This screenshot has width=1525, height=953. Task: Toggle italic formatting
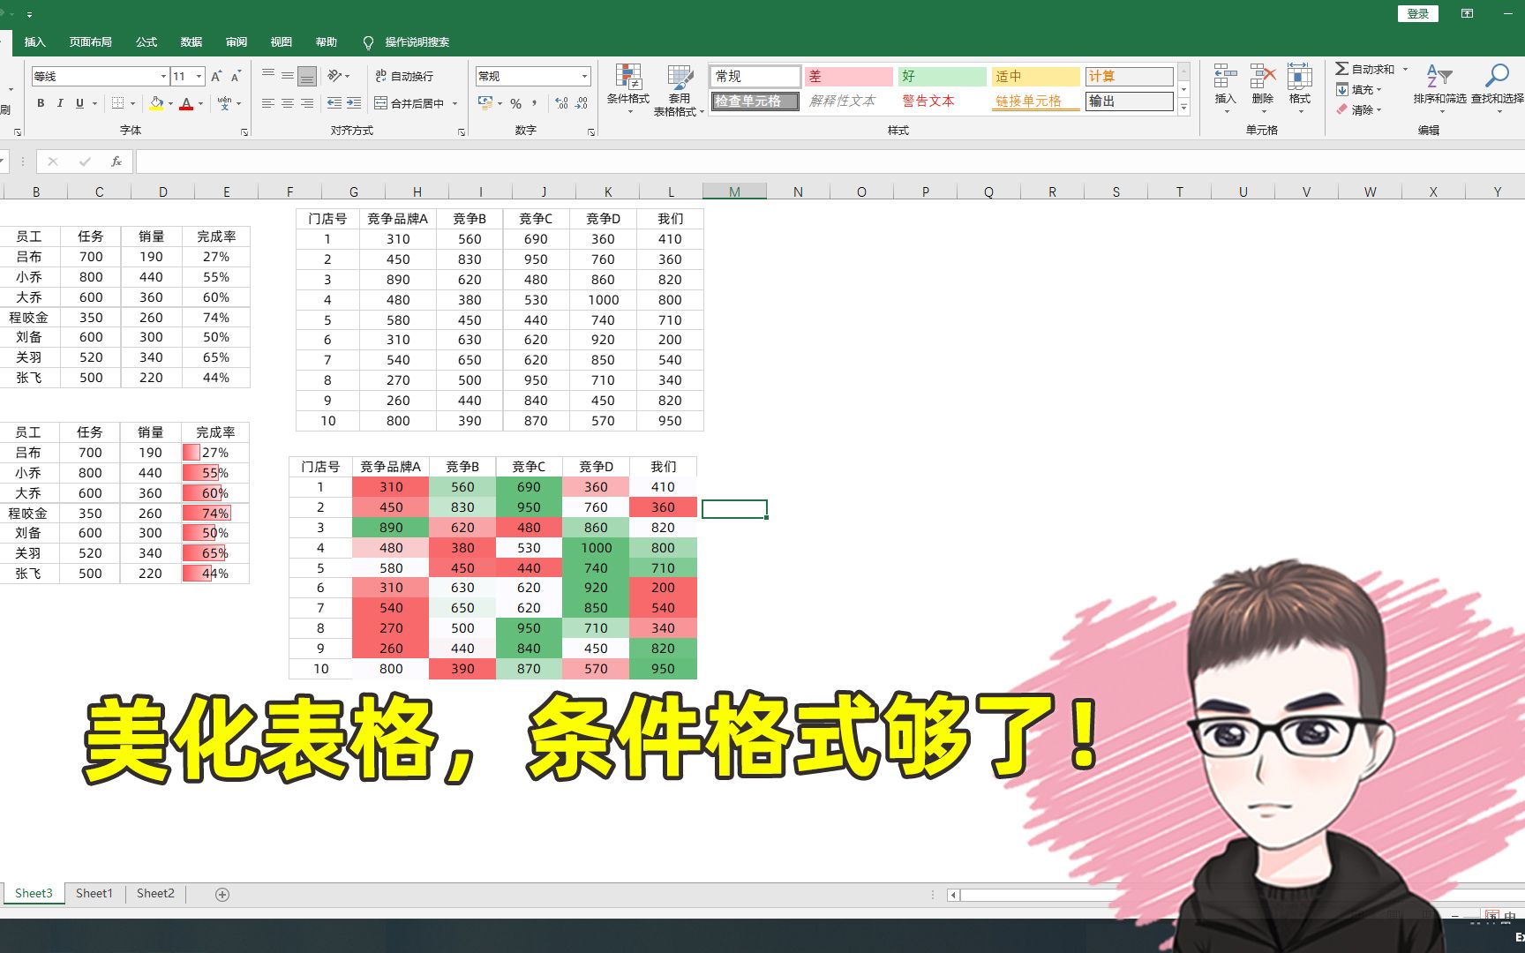pyautogui.click(x=59, y=103)
